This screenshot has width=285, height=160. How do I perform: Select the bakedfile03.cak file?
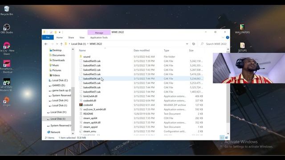coord(92,74)
